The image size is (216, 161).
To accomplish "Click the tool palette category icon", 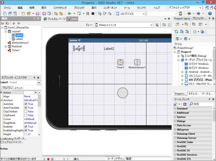I will click(x=175, y=104).
